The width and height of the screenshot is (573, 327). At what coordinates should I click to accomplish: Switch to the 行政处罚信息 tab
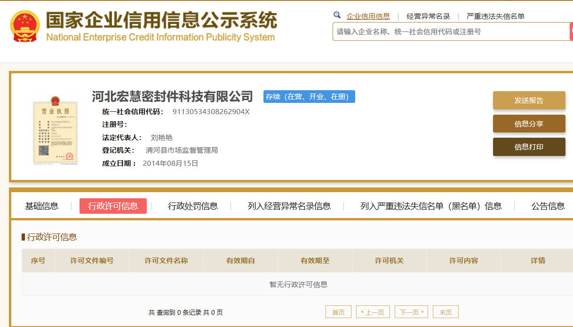click(x=193, y=206)
